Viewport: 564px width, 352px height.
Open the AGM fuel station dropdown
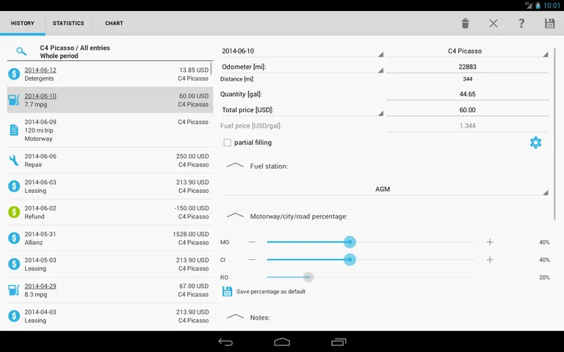click(385, 189)
